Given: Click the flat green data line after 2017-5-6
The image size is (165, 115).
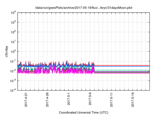Looking at the screenshot, I should tap(121, 70).
